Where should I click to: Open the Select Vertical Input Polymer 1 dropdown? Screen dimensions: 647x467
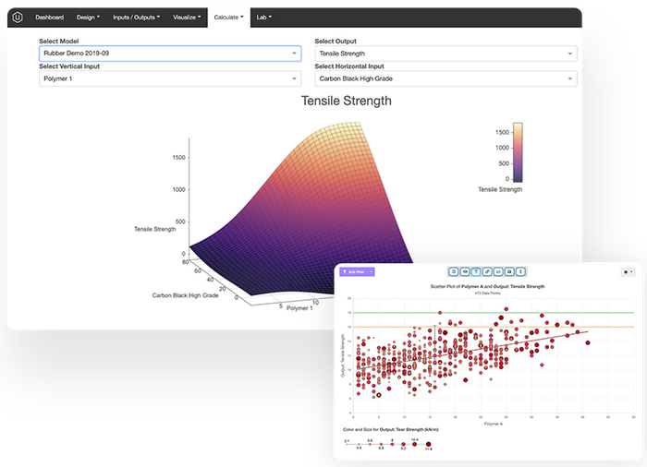(x=170, y=78)
